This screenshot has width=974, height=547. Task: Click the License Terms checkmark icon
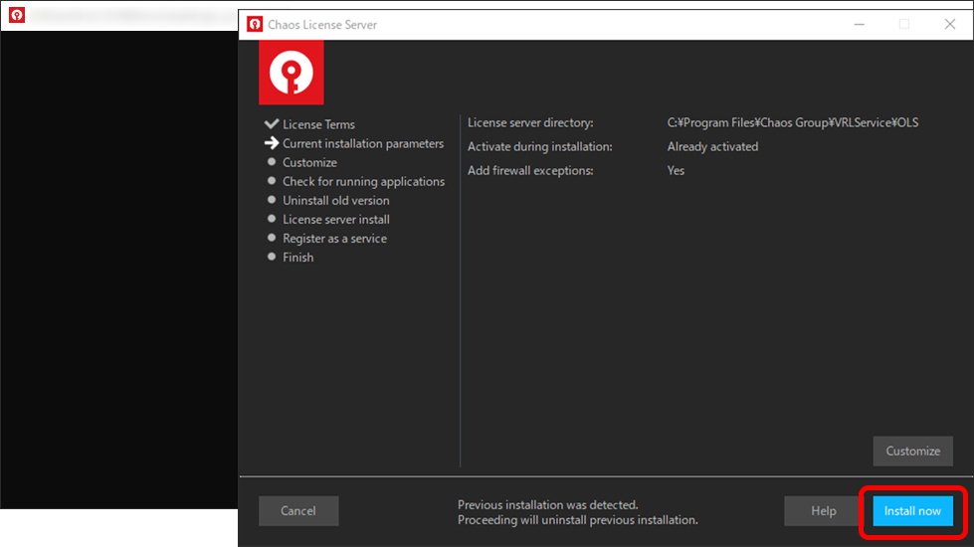coord(272,123)
